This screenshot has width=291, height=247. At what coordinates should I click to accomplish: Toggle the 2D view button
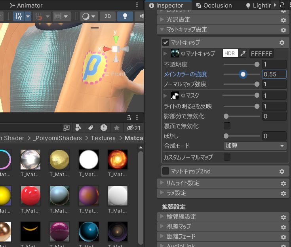point(107,16)
